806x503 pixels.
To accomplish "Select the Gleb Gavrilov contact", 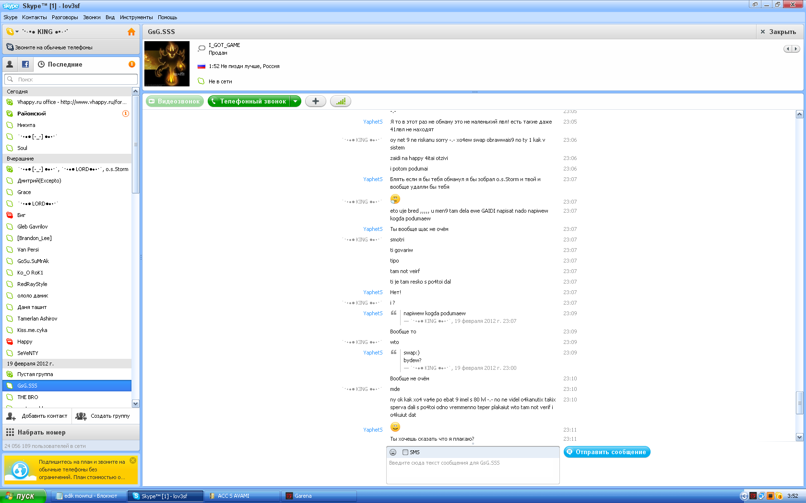I will tap(67, 227).
